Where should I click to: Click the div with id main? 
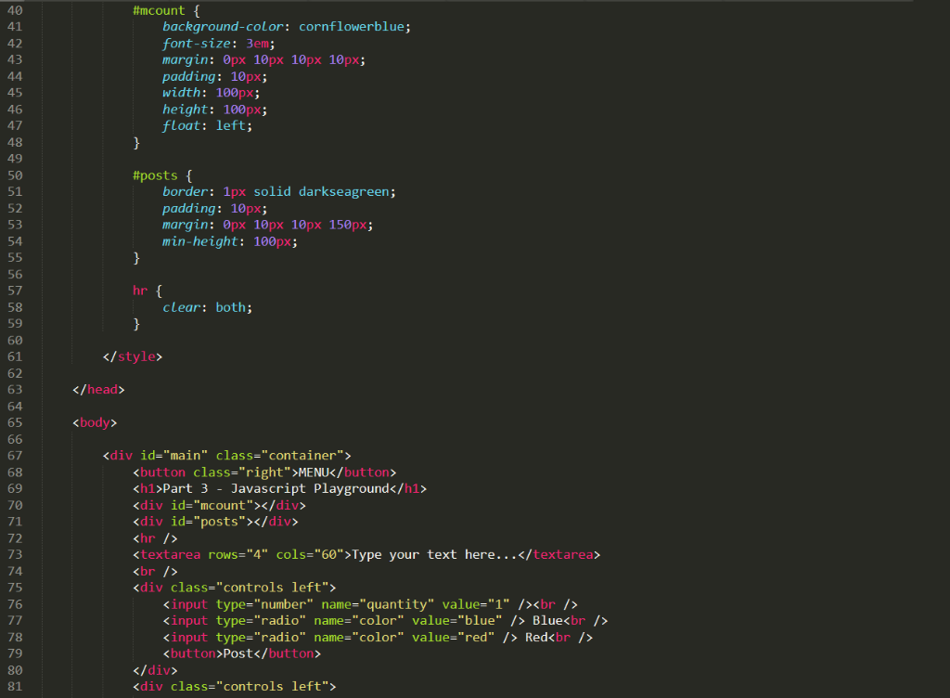pos(186,455)
